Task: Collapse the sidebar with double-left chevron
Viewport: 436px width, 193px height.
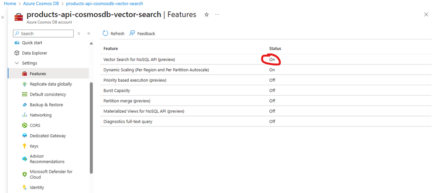Action: pyautogui.click(x=89, y=33)
